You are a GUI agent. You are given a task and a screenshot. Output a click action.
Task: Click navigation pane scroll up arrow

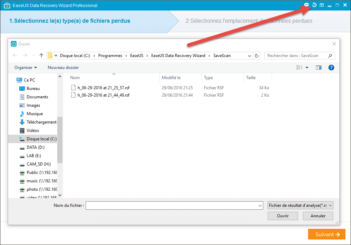pyautogui.click(x=60, y=77)
